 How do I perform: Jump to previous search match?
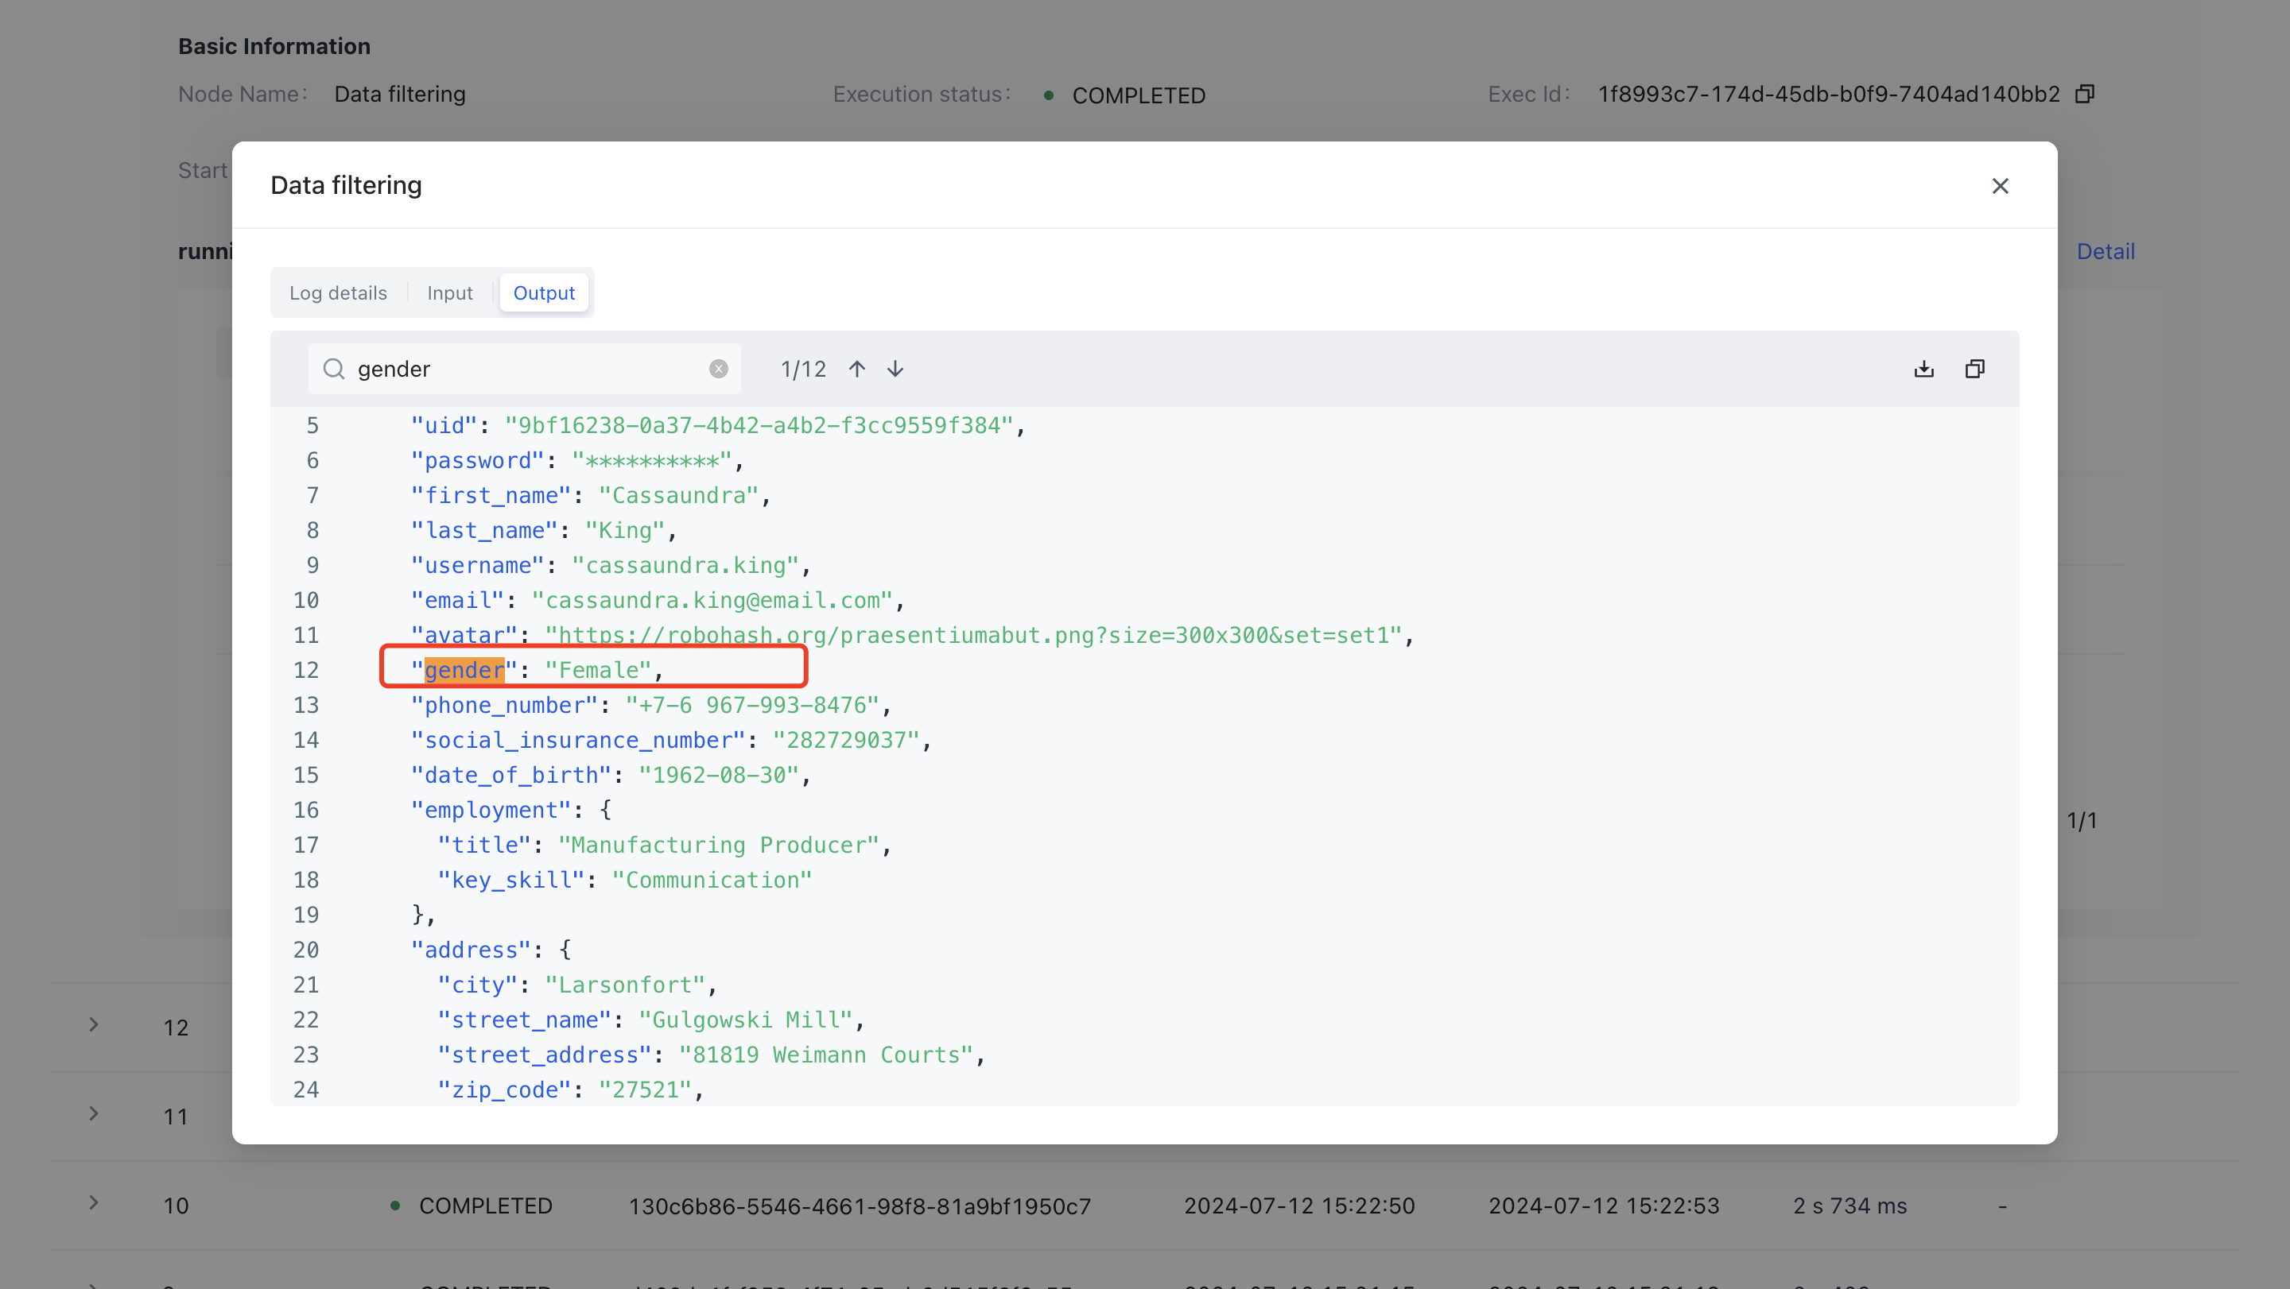tap(857, 369)
